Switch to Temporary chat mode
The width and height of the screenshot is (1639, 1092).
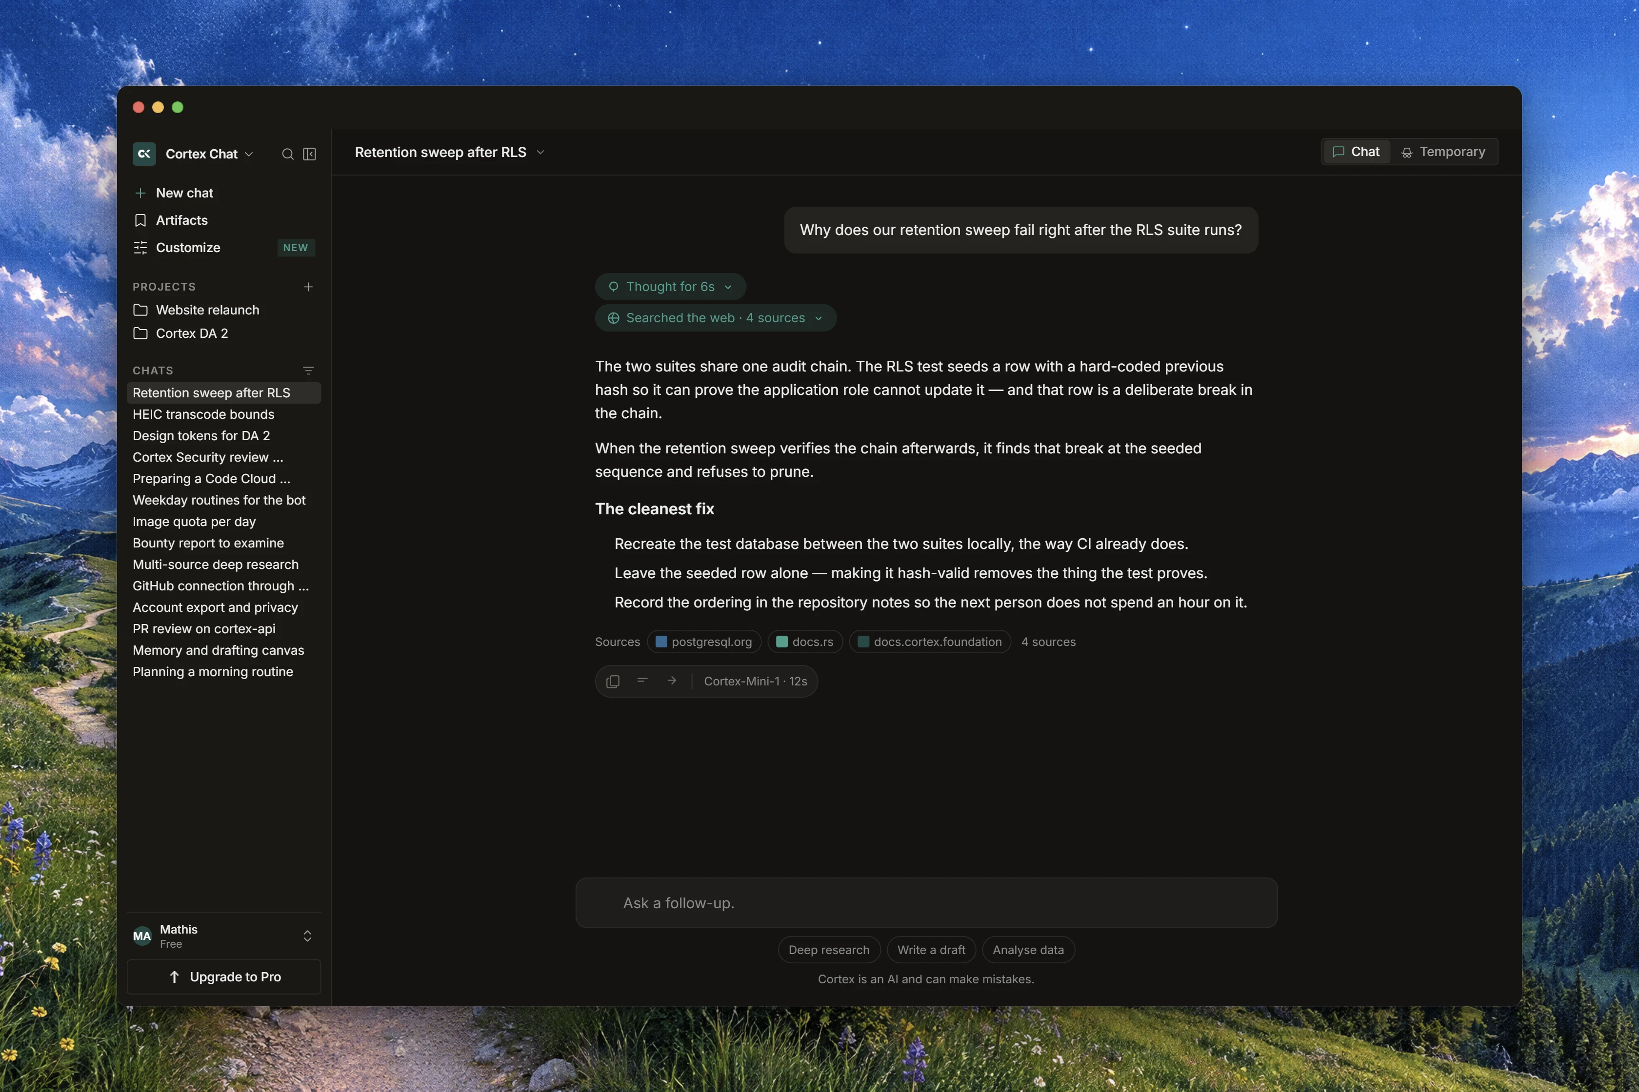tap(1443, 152)
